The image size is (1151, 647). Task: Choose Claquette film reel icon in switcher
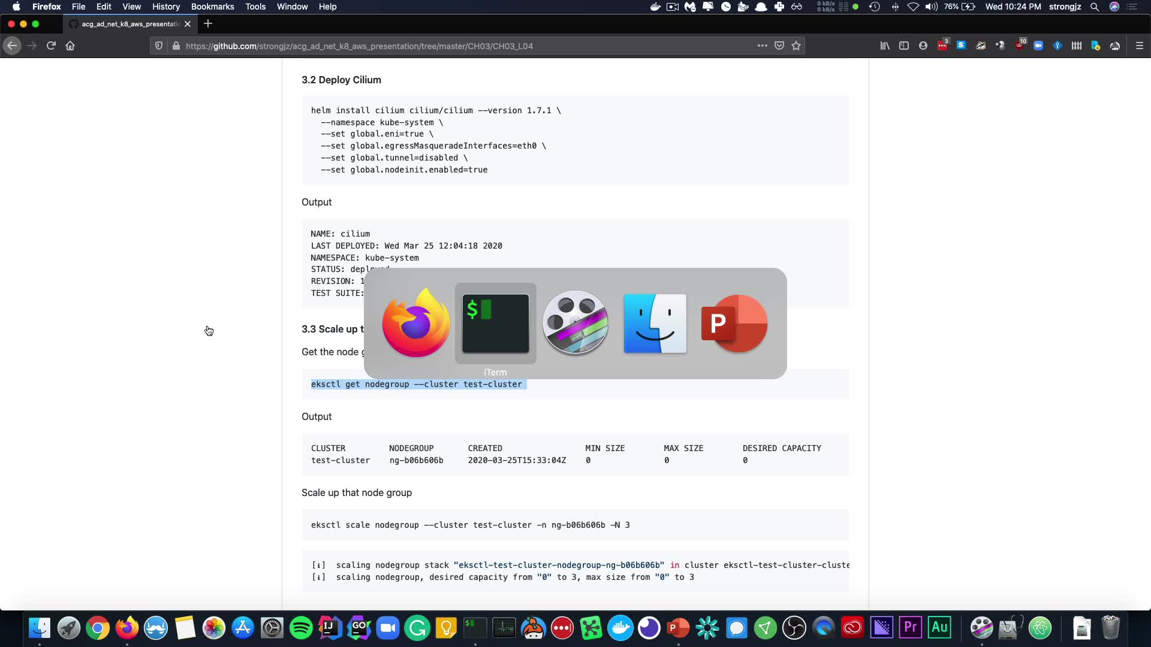point(575,324)
